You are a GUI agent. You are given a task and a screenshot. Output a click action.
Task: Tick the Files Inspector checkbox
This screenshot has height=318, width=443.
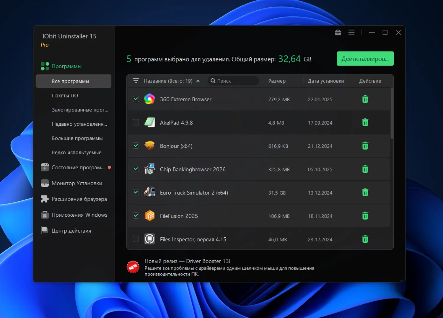tap(136, 239)
